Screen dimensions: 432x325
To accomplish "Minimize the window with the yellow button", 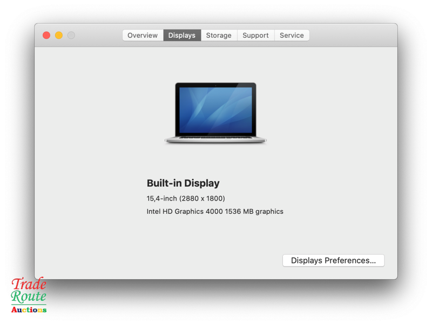I will pos(59,35).
